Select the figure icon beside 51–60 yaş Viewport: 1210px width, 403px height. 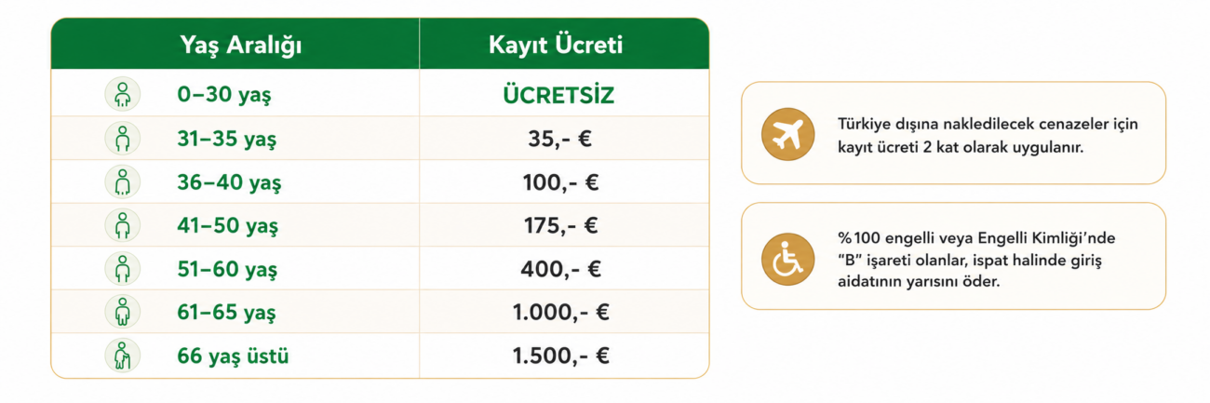[123, 268]
